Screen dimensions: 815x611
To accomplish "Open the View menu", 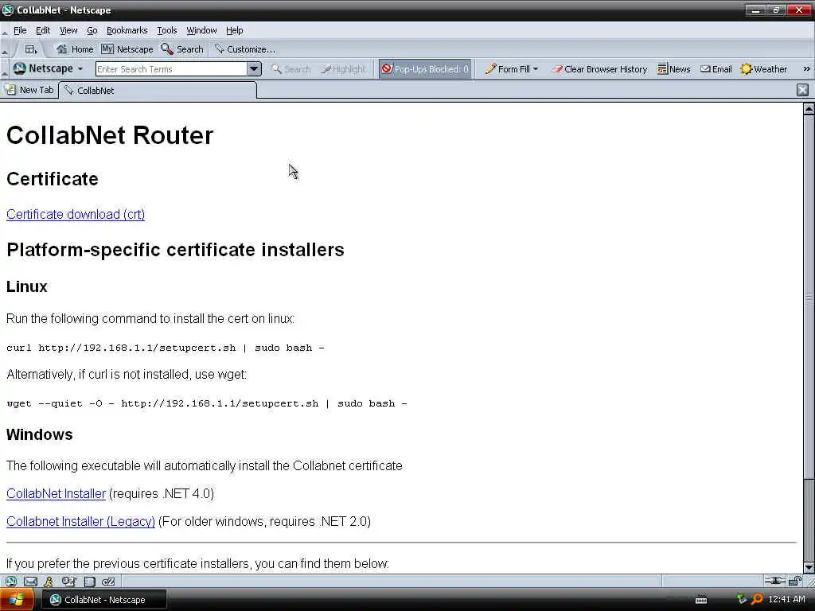I will tap(68, 31).
